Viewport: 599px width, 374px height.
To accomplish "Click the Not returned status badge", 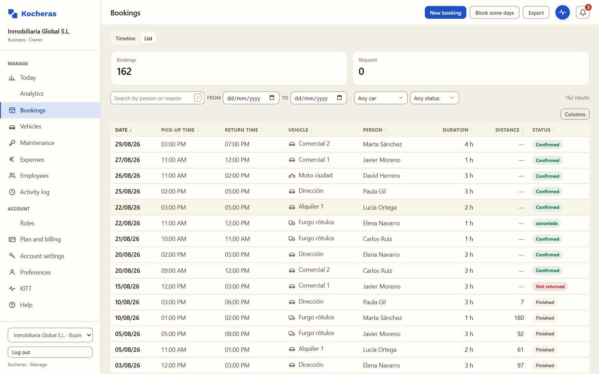I will click(x=550, y=286).
